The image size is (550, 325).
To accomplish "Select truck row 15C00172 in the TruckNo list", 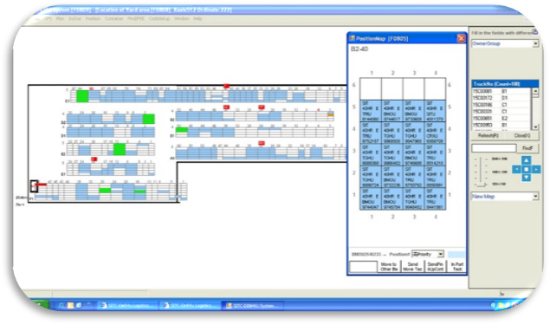I will point(501,98).
